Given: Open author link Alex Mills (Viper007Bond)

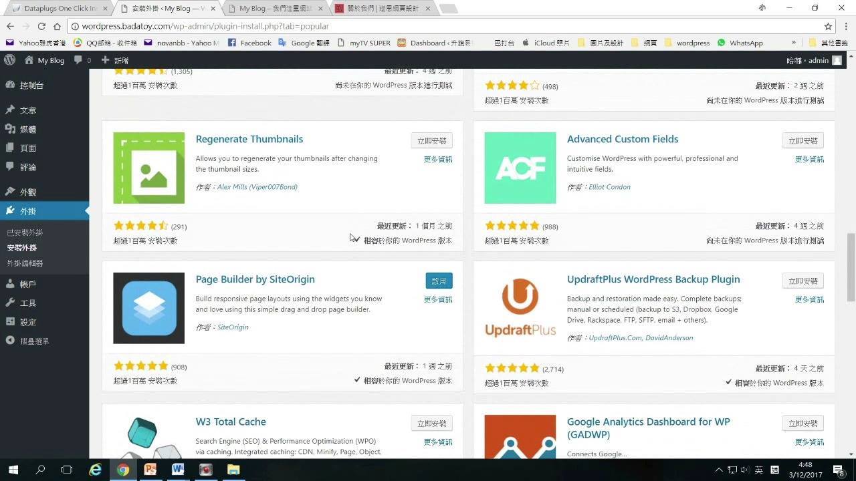Looking at the screenshot, I should (257, 187).
